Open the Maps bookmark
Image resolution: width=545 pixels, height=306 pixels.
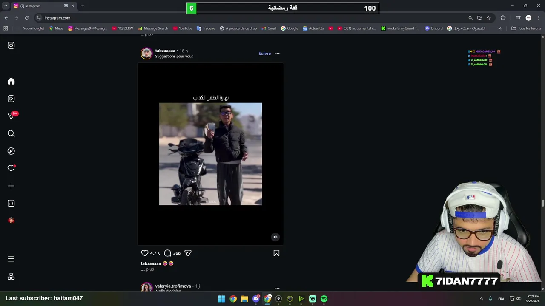(x=56, y=28)
